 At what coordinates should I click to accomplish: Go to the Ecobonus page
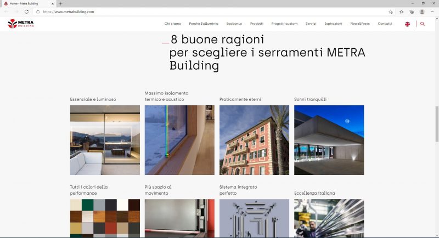tap(234, 24)
